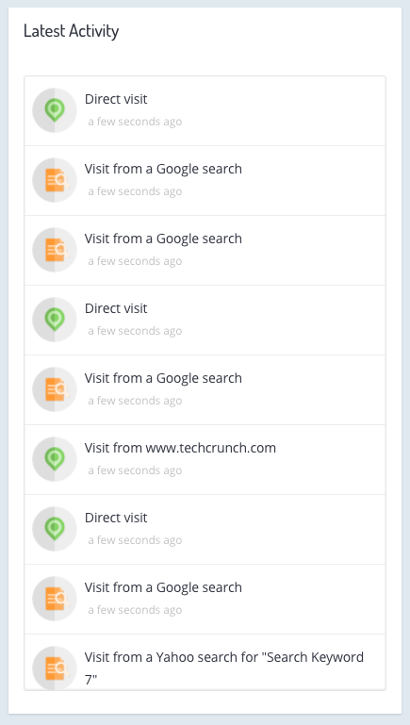The width and height of the screenshot is (410, 725).
Task: Select the search icon of the fourth Google search visit
Action: (55, 600)
